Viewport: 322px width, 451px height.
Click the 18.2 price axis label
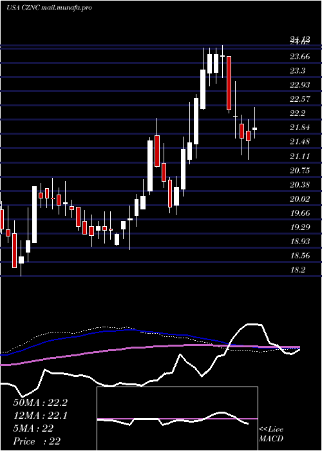tap(298, 270)
